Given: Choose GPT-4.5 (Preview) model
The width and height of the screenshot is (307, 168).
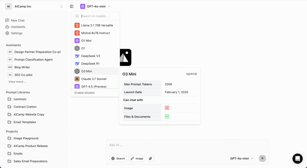Looking at the screenshot, I should click(x=95, y=86).
